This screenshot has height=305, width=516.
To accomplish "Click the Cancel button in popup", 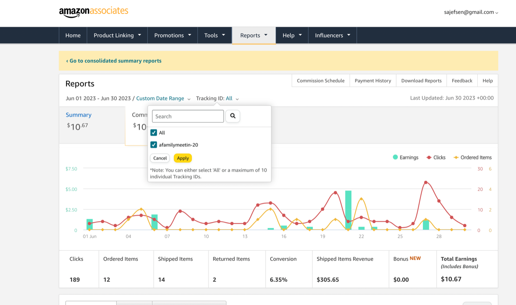I will click(160, 158).
